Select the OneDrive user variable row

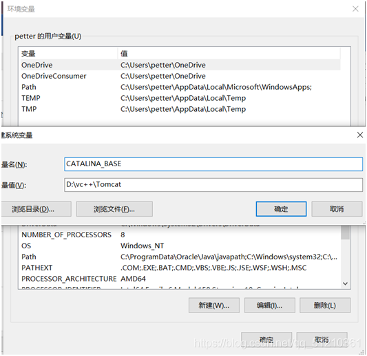pyautogui.click(x=180, y=65)
